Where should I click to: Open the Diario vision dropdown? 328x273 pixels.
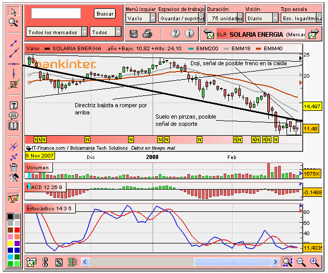(262, 18)
